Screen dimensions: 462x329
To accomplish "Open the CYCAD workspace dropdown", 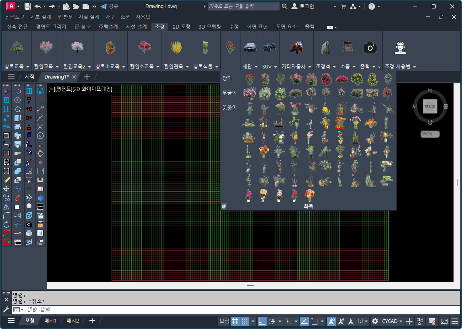I will tap(392, 321).
